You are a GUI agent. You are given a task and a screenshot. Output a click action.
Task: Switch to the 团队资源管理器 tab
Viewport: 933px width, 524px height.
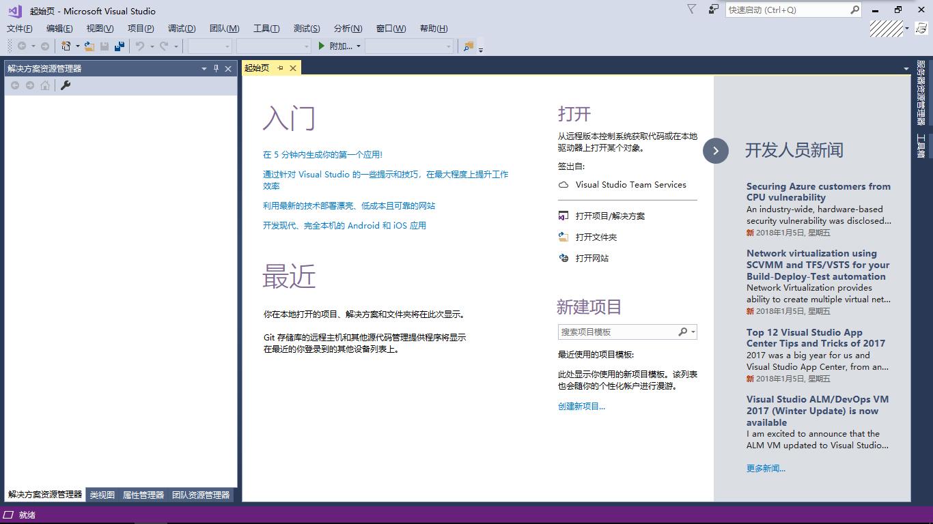(x=201, y=495)
